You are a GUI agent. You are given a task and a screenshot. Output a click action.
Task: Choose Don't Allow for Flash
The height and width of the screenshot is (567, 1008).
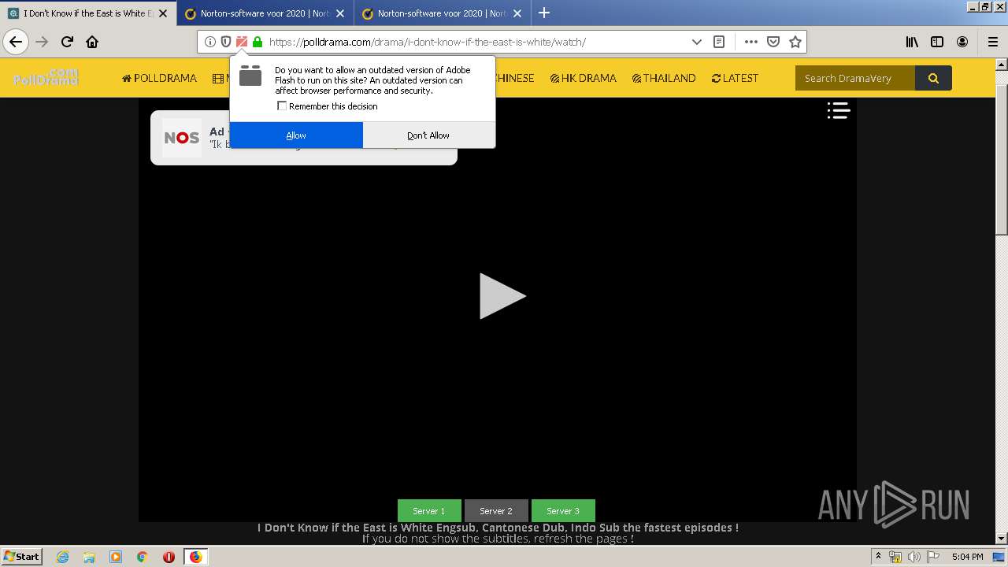pos(428,135)
